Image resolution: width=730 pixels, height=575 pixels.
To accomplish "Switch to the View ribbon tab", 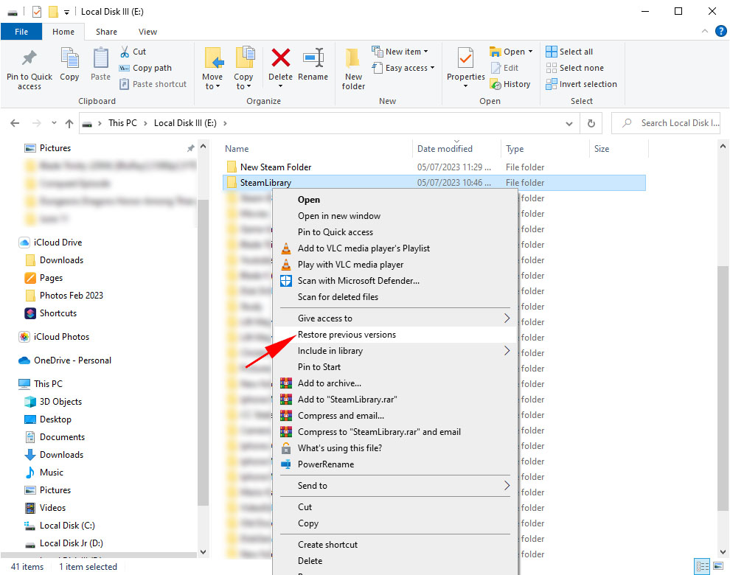I will (x=147, y=32).
